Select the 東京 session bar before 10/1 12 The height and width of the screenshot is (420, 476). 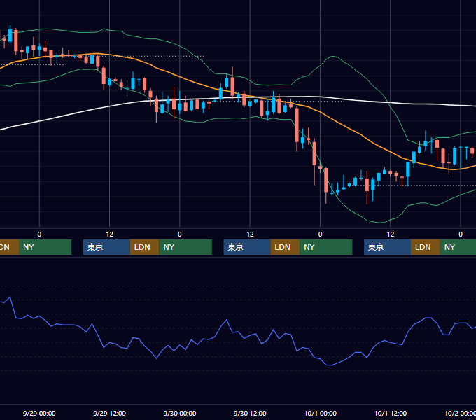coord(387,247)
